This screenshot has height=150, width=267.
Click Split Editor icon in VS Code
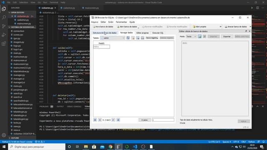(257, 8)
